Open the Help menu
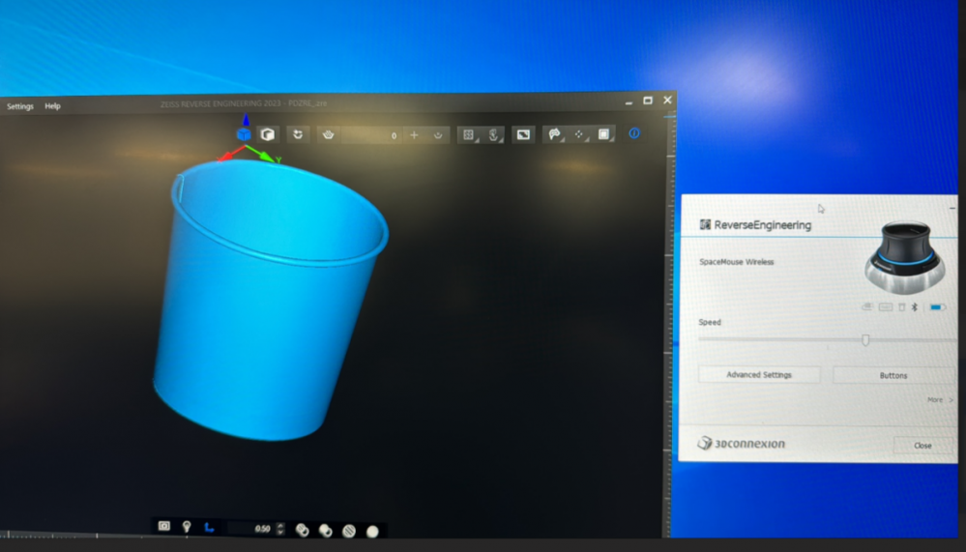 click(x=52, y=106)
